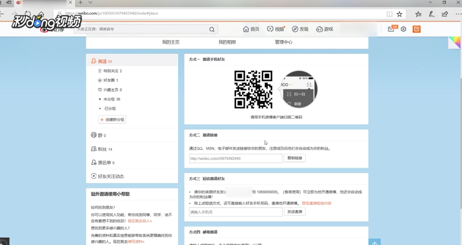462x245 pixels.
Task: Open 黑名单 0 list
Action: pyautogui.click(x=103, y=162)
